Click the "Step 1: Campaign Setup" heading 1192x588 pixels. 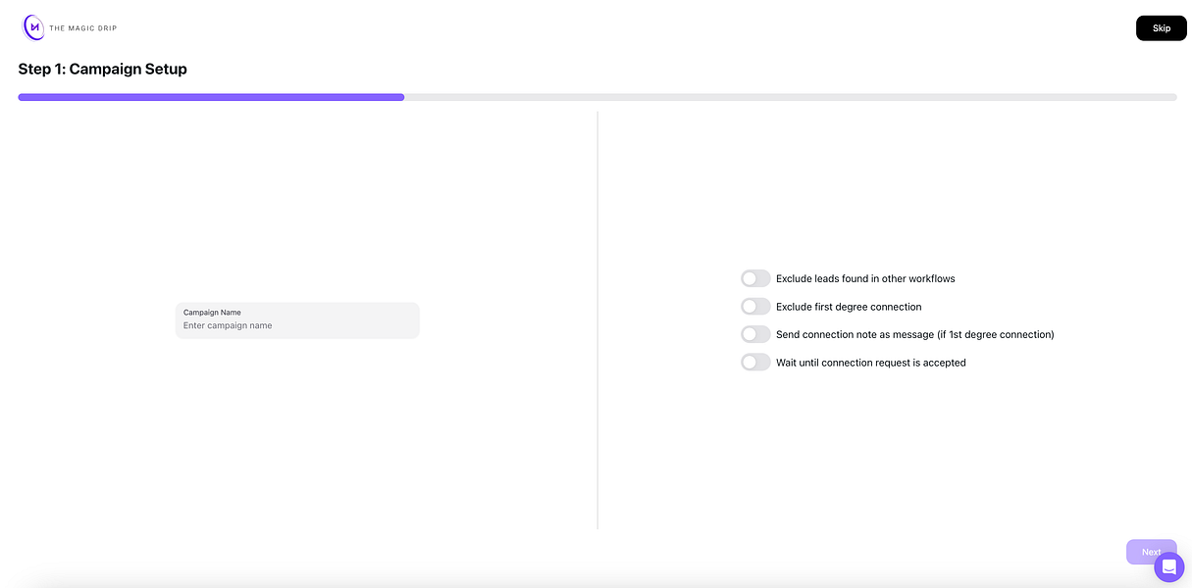coord(103,69)
